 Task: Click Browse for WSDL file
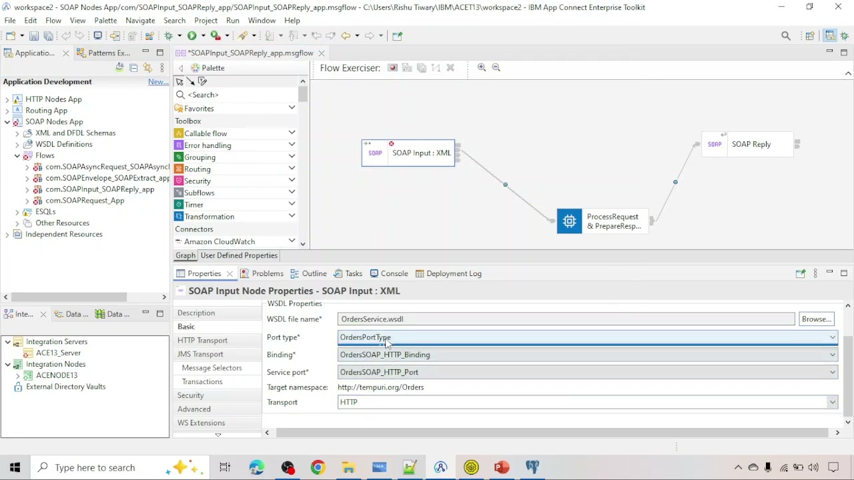click(816, 319)
